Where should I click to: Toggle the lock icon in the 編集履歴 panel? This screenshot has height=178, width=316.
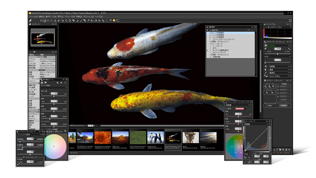tap(207, 30)
